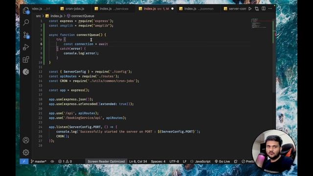Open the round pie-shaped extension icon in activity bar
Image resolution: width=313 pixels, height=176 pixels.
pos(26,72)
